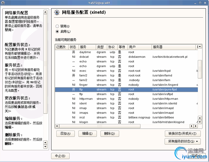Image resolution: width=209 pixels, height=162 pixels.
Task: Click help panel scroll down arrow at bottom
Action: pyautogui.click(x=46, y=147)
